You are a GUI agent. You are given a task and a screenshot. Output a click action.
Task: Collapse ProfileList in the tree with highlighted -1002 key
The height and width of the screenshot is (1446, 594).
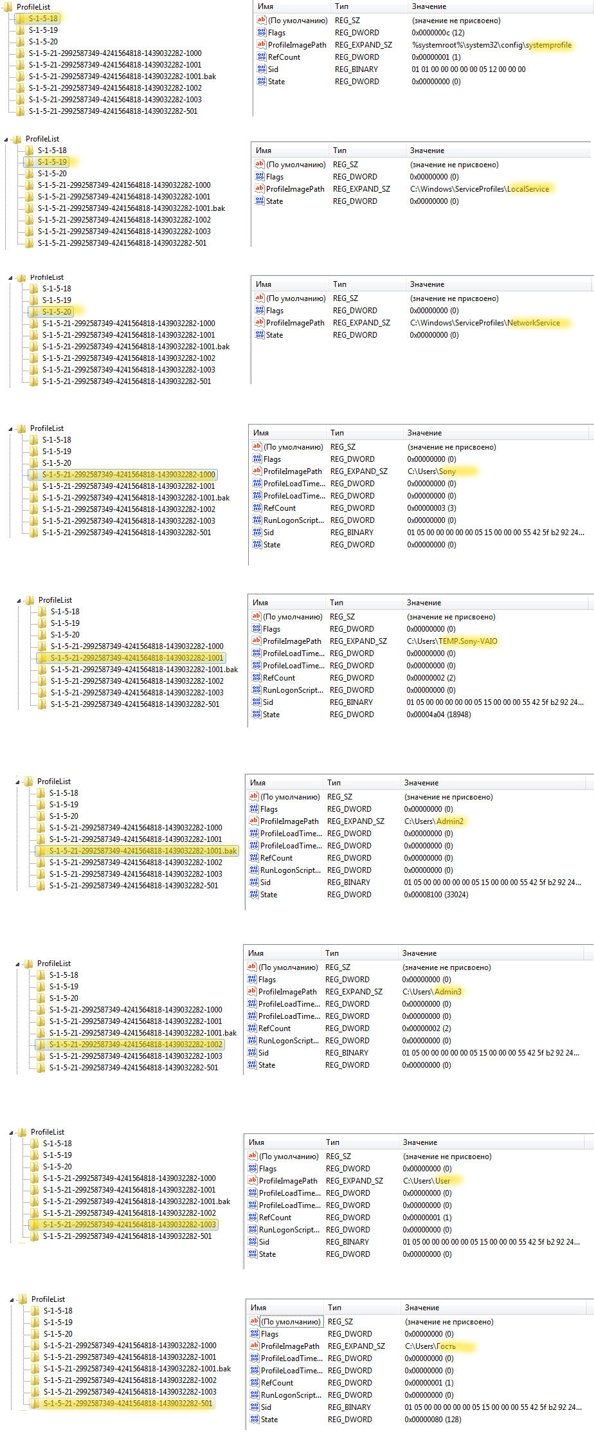click(x=18, y=964)
